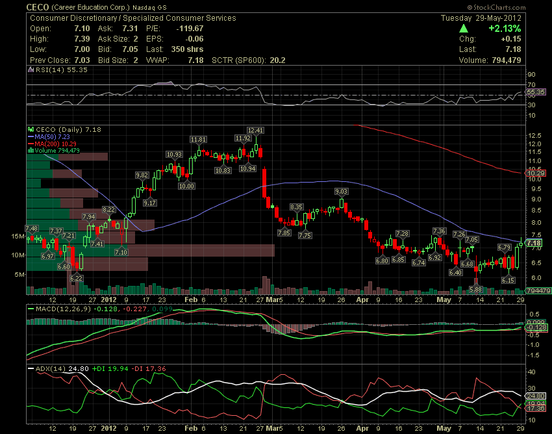The width and height of the screenshot is (552, 434).
Task: Click the Feb label on bottom axis
Action: coord(190,428)
